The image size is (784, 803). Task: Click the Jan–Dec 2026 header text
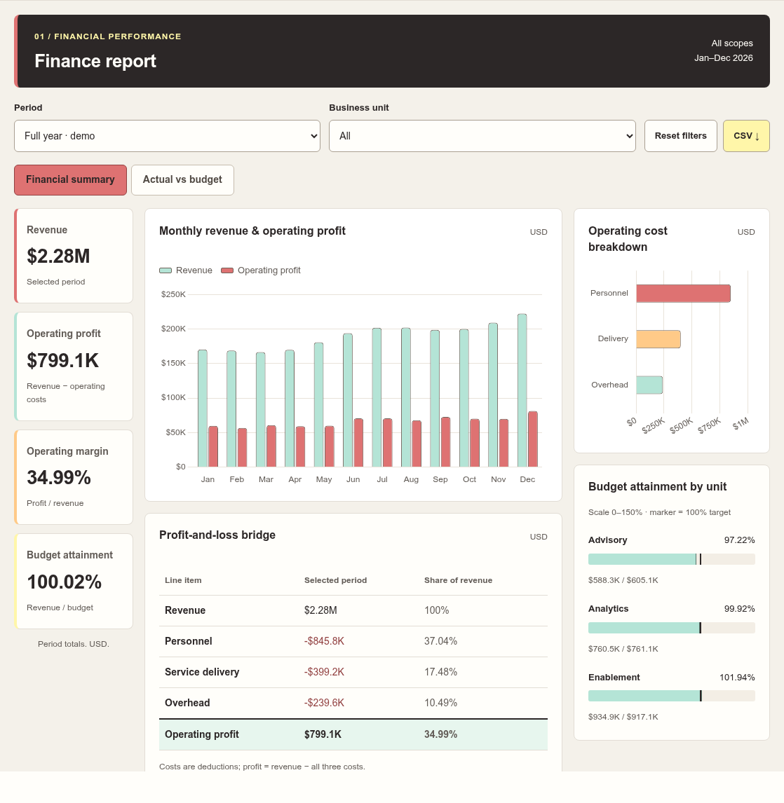click(x=724, y=58)
